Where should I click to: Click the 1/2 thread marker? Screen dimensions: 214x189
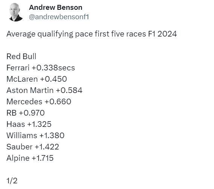[12, 181]
